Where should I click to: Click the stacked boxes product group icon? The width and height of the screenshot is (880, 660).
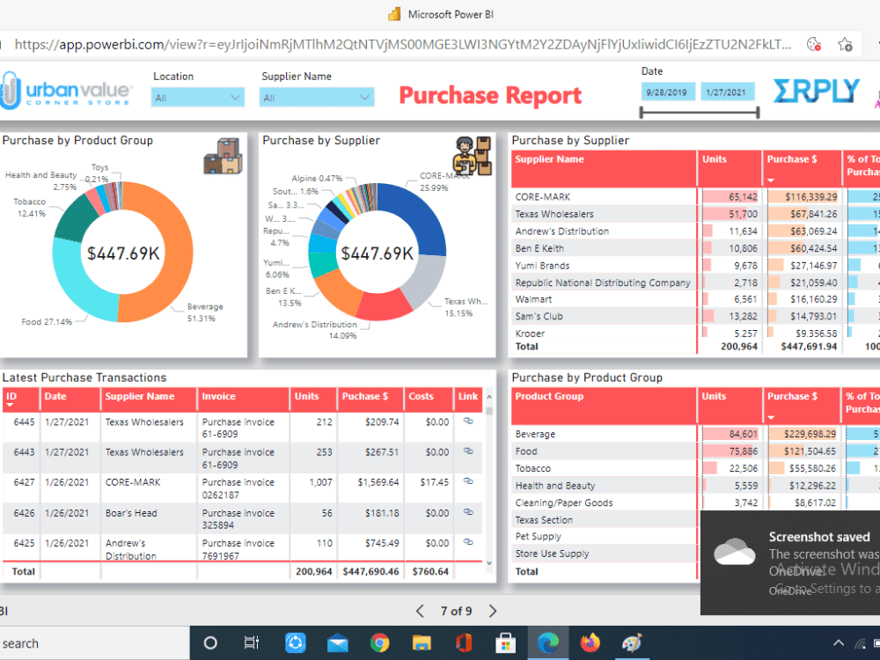(x=224, y=156)
